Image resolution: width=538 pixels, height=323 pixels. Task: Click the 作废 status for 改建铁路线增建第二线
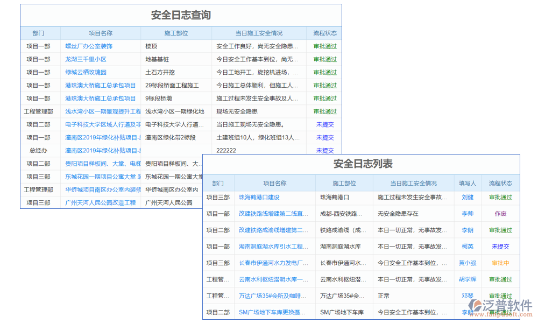(501, 214)
